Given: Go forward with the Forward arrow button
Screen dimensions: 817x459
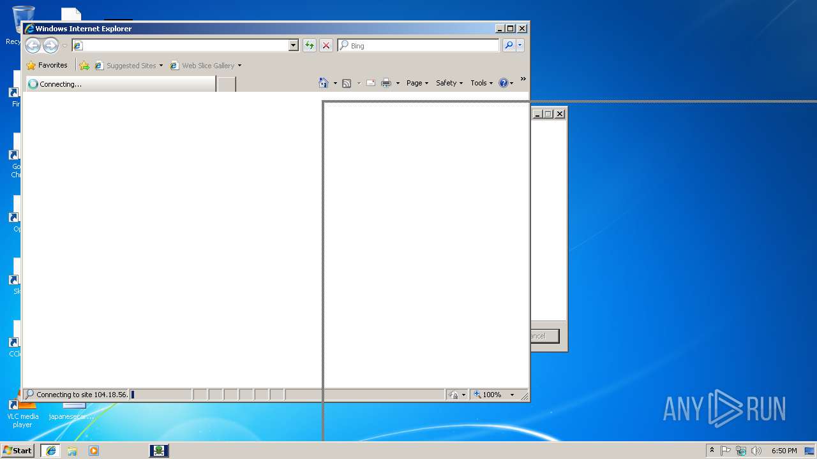Looking at the screenshot, I should 50,45.
